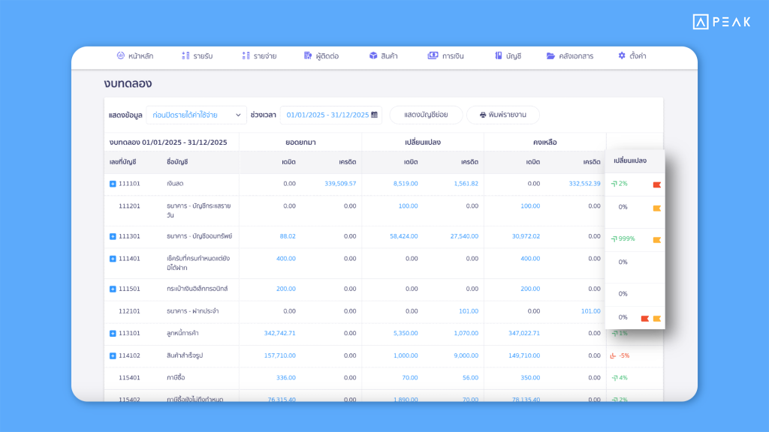Open the สินค้า products menu
The height and width of the screenshot is (432, 769).
coord(383,55)
